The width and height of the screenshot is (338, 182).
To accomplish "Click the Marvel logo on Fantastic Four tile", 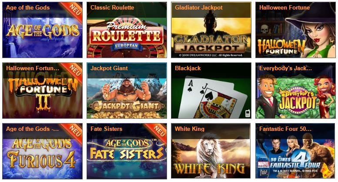I will pyautogui.click(x=264, y=164).
